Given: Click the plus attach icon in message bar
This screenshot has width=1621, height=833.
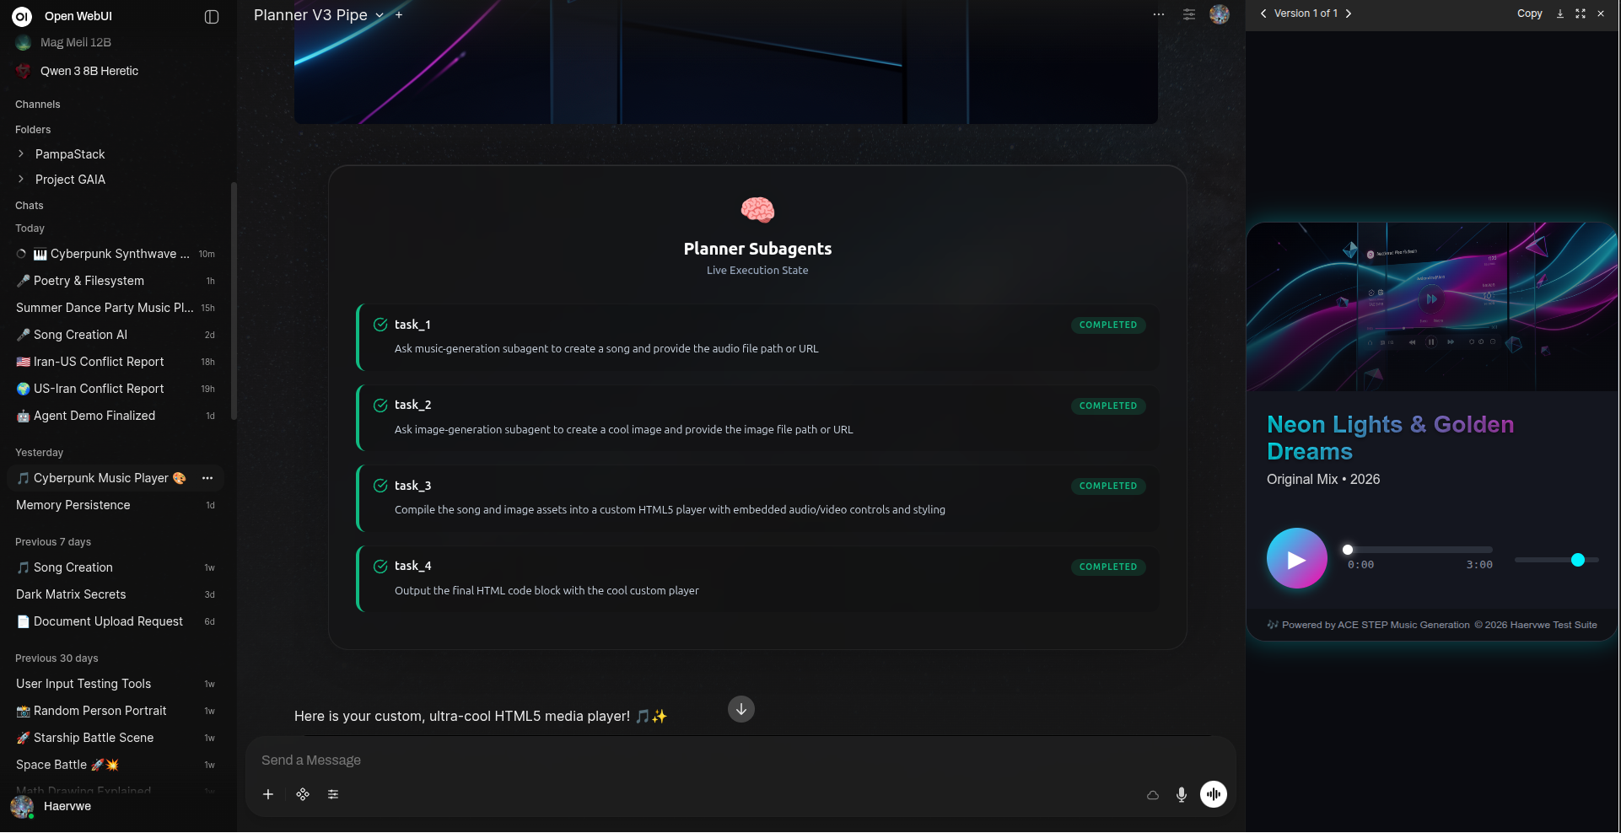Looking at the screenshot, I should coord(268,794).
